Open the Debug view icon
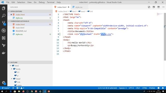This screenshot has width=166, height=93. coord(4,30)
